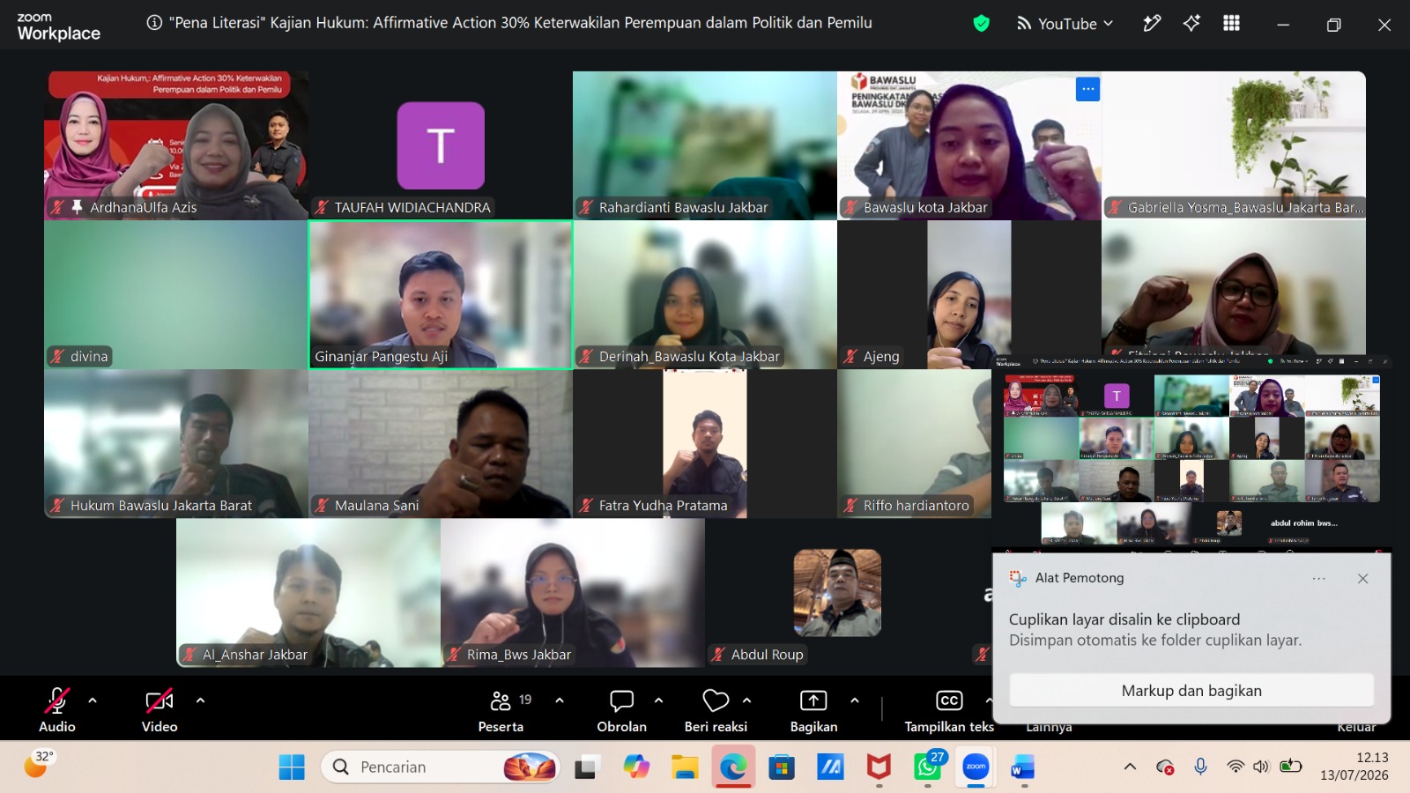Click Markup dan bagikan button
Viewport: 1410px width, 793px height.
1191,691
